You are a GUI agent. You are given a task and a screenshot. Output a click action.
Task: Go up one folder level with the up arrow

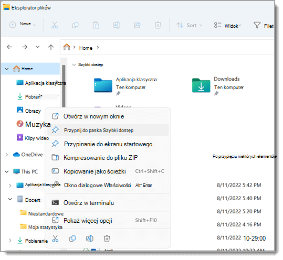51,47
